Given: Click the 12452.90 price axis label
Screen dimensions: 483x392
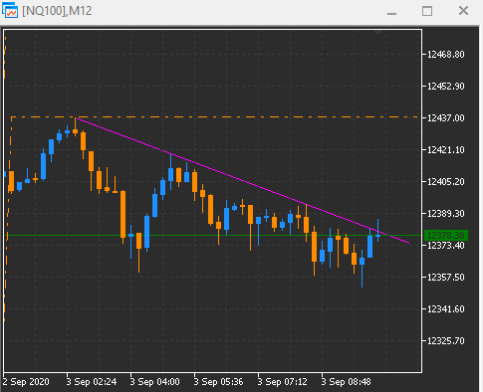Looking at the screenshot, I should point(446,87).
